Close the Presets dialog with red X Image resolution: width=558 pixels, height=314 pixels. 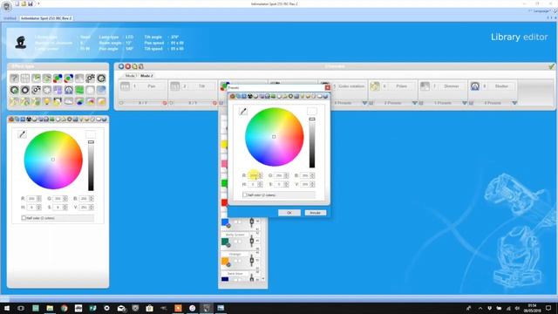pos(328,87)
